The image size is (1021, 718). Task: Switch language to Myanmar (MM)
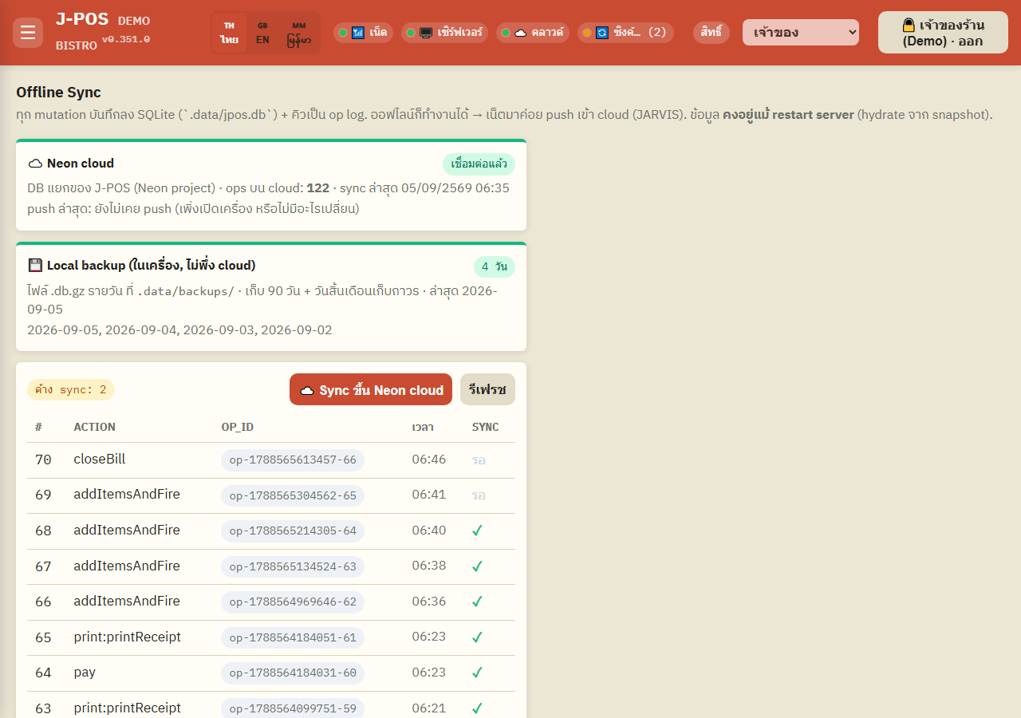tap(299, 33)
